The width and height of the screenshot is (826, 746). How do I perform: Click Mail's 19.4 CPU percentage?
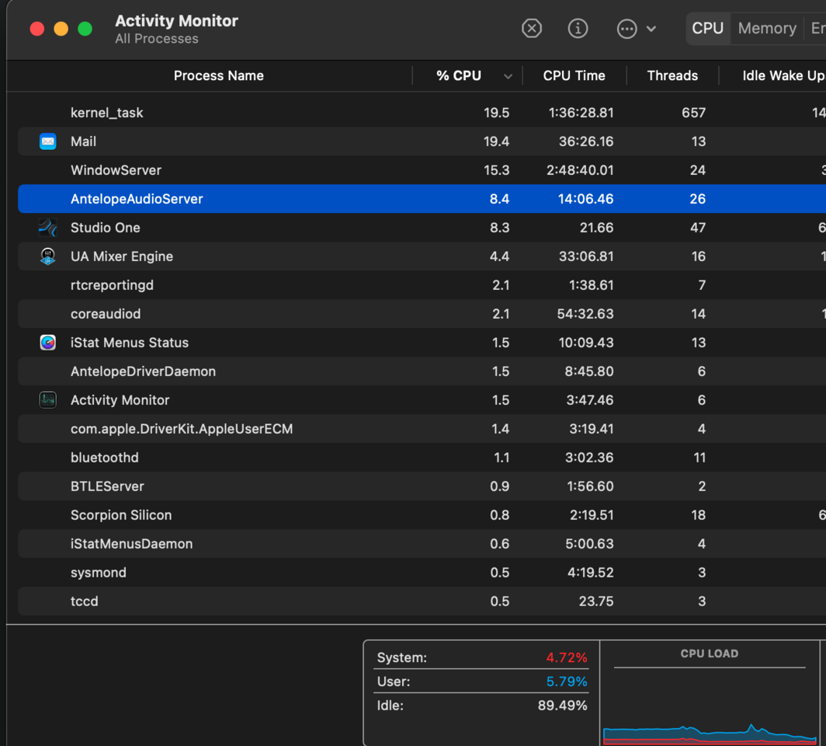pos(496,141)
